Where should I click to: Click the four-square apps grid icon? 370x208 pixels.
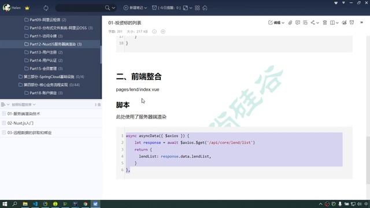197,8
